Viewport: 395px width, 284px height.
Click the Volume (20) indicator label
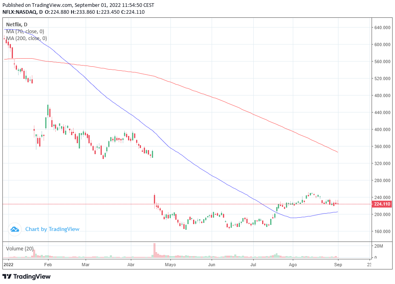point(20,249)
